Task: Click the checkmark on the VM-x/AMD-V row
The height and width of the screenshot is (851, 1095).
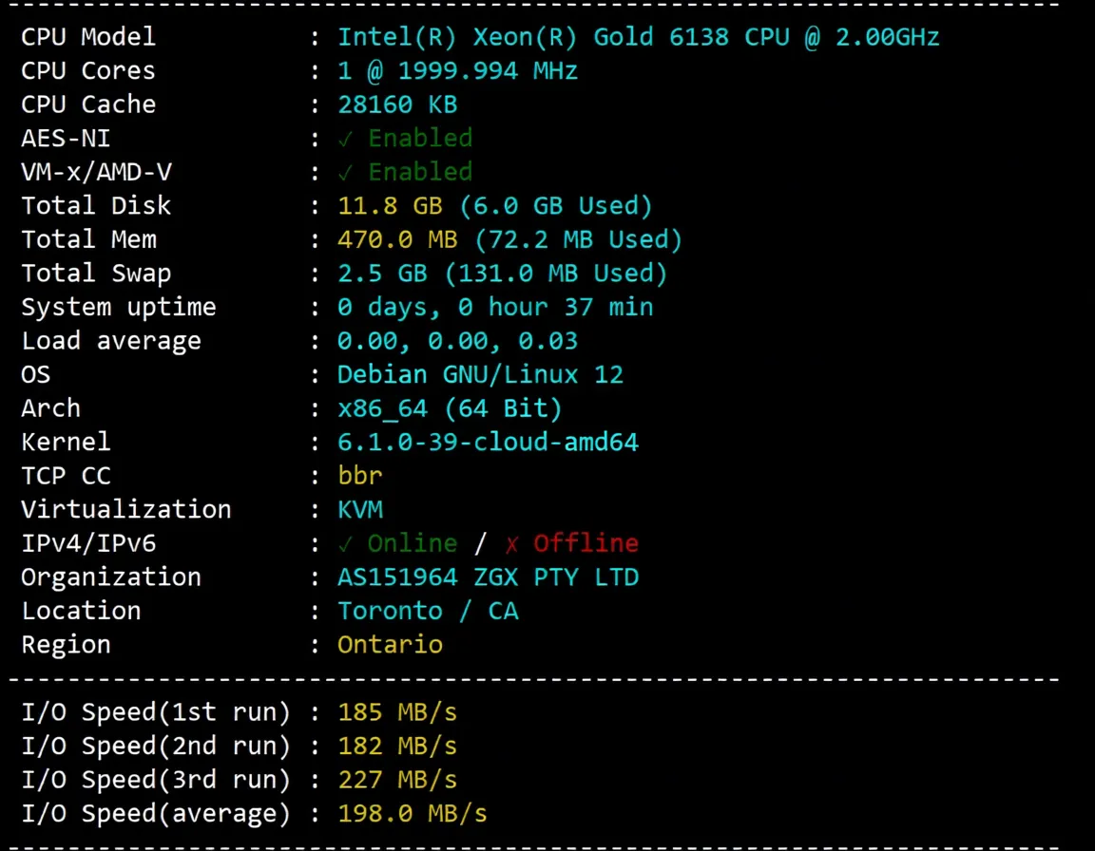Action: pyautogui.click(x=345, y=173)
